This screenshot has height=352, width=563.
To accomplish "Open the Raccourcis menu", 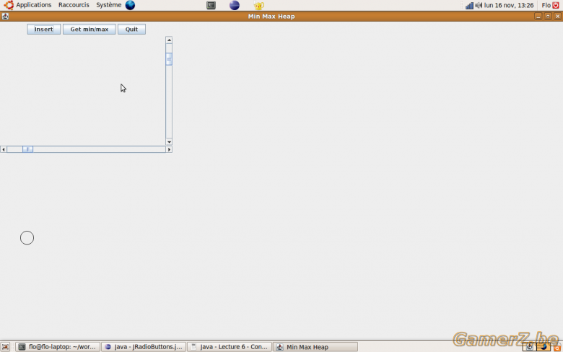I will pos(74,5).
